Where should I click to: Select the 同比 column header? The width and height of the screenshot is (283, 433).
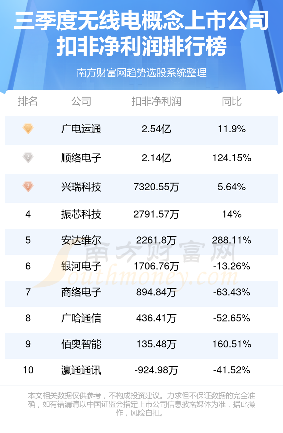[232, 101]
